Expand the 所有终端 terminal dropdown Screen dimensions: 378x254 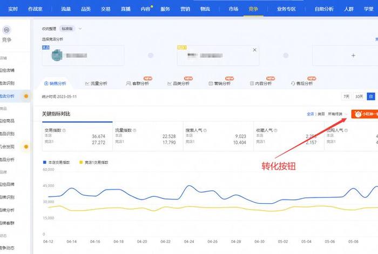tap(337, 114)
